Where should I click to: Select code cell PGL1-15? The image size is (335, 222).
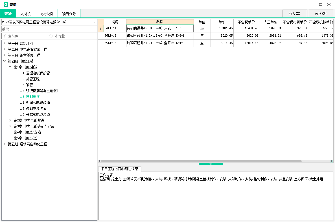(x=115, y=35)
